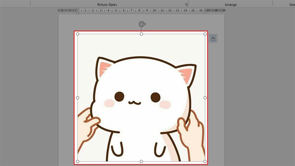Open the Layout Options icon beside the picture
This screenshot has height=166, width=295.
pos(213,38)
